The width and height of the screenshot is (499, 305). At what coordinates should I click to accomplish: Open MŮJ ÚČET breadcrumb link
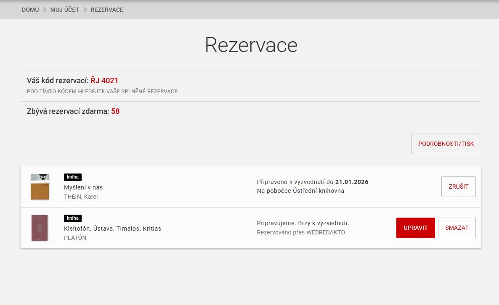pyautogui.click(x=64, y=10)
